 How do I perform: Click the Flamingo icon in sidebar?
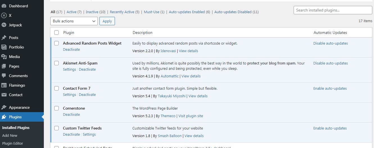click(4, 85)
